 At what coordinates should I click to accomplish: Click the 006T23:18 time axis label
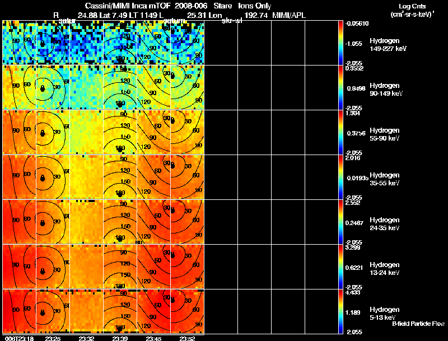tap(19, 338)
